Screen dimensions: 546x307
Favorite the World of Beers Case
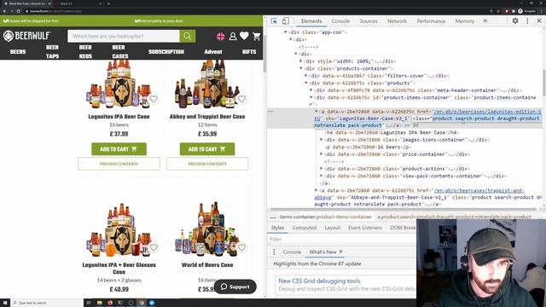pos(241,247)
